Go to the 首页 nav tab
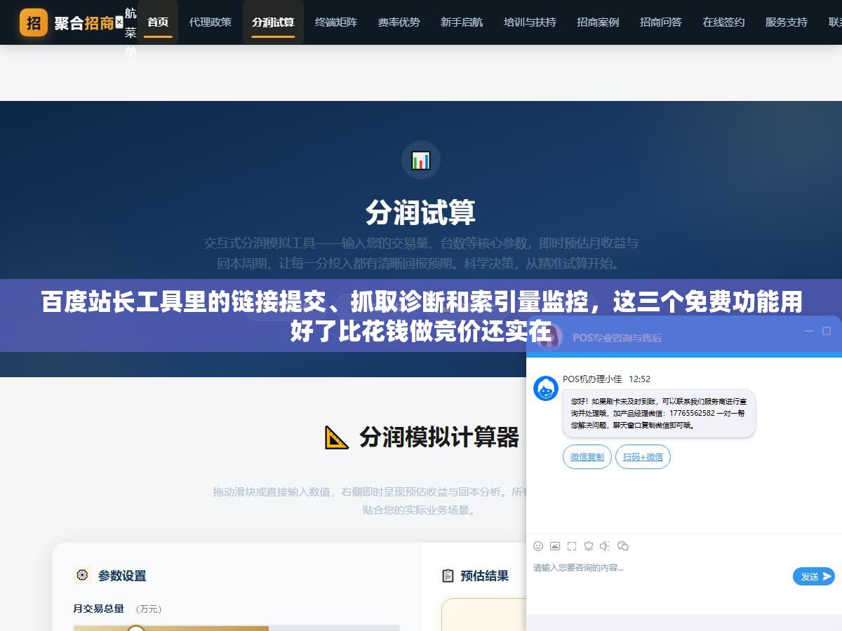This screenshot has height=631, width=842. point(158,22)
